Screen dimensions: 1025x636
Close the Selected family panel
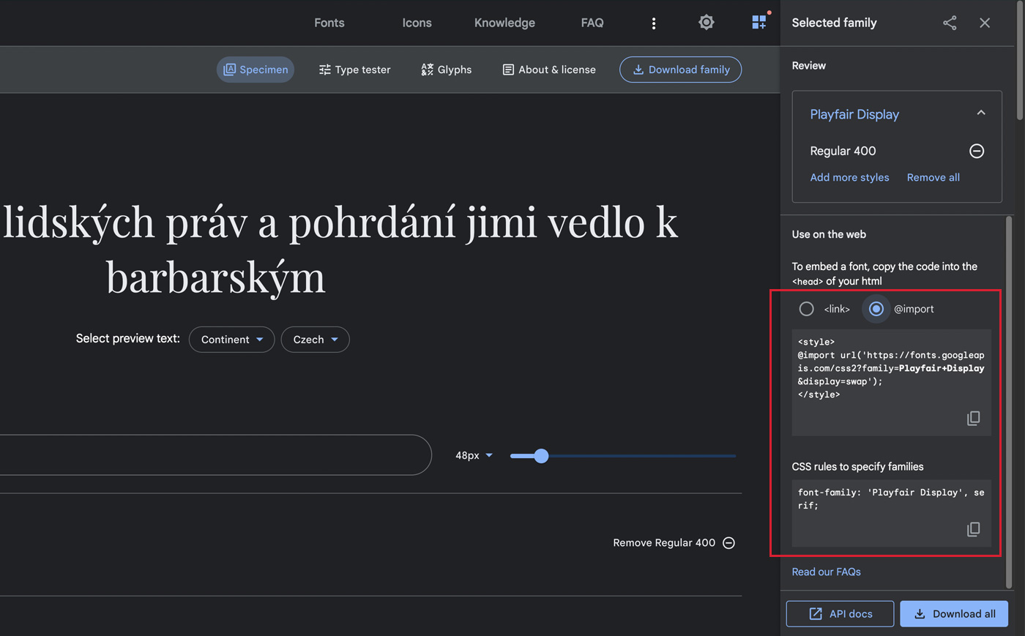[x=985, y=23]
